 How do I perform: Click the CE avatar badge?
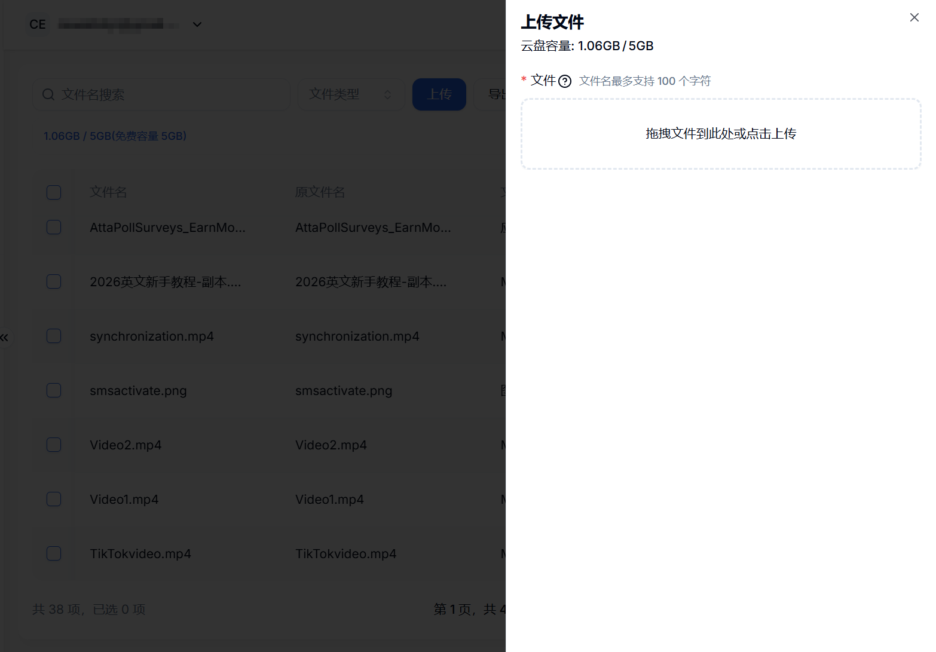coord(38,25)
